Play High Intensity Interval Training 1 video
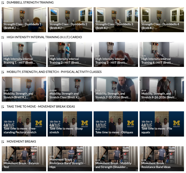Screen dimensions: 186x173 pos(24,54)
